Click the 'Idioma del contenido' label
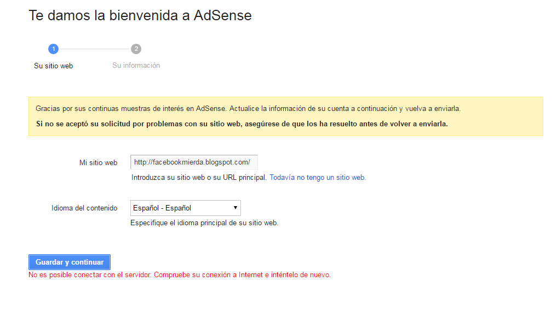 [84, 208]
